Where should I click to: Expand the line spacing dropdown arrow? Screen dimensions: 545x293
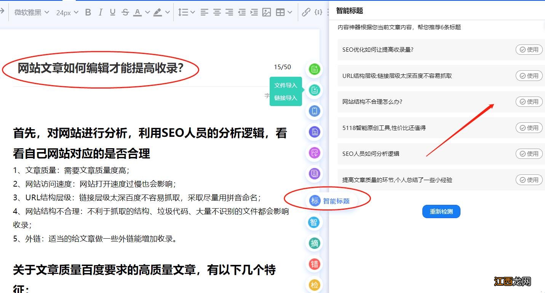[x=193, y=12]
